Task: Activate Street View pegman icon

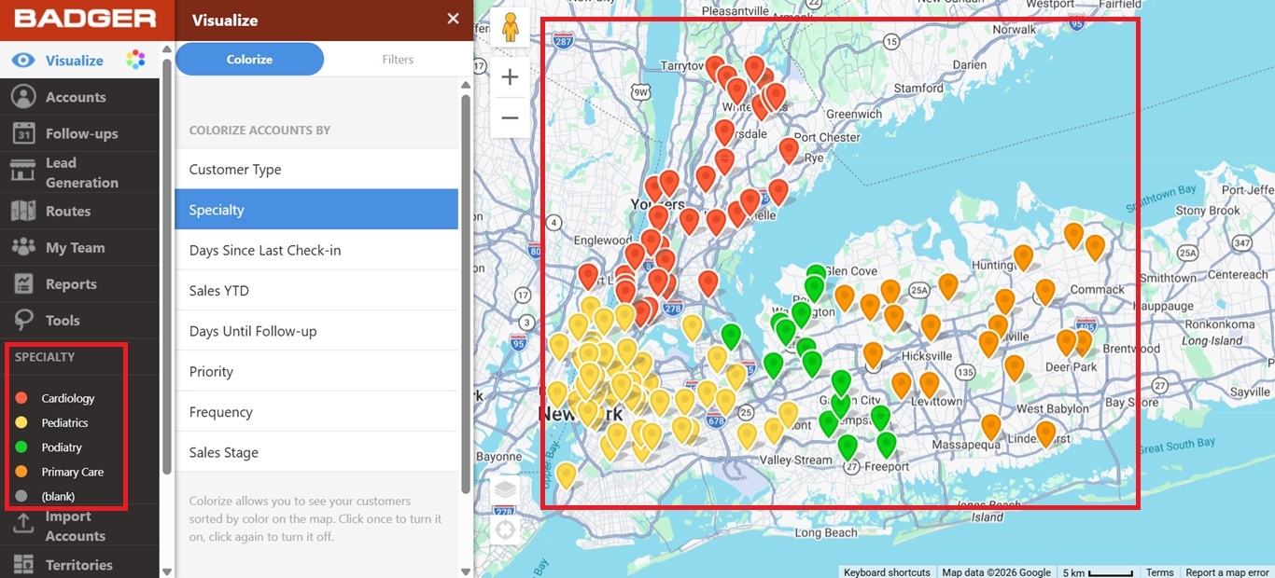Action: [x=510, y=28]
